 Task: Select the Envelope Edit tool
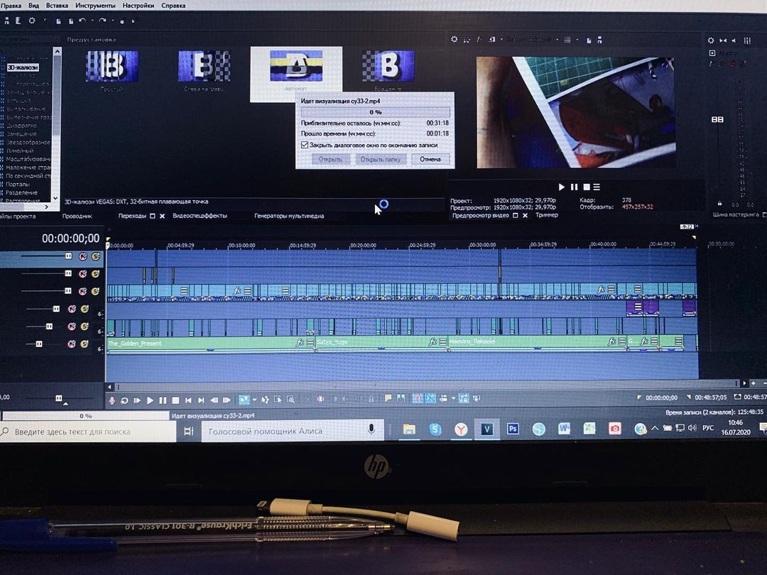[265, 400]
